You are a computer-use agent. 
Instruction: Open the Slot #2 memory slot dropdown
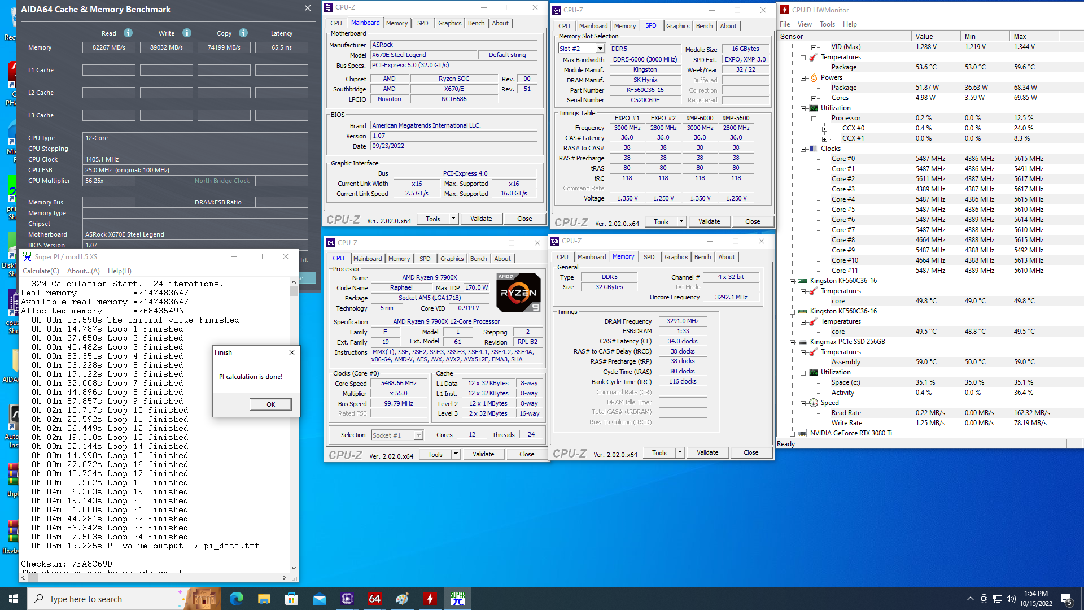coord(601,49)
